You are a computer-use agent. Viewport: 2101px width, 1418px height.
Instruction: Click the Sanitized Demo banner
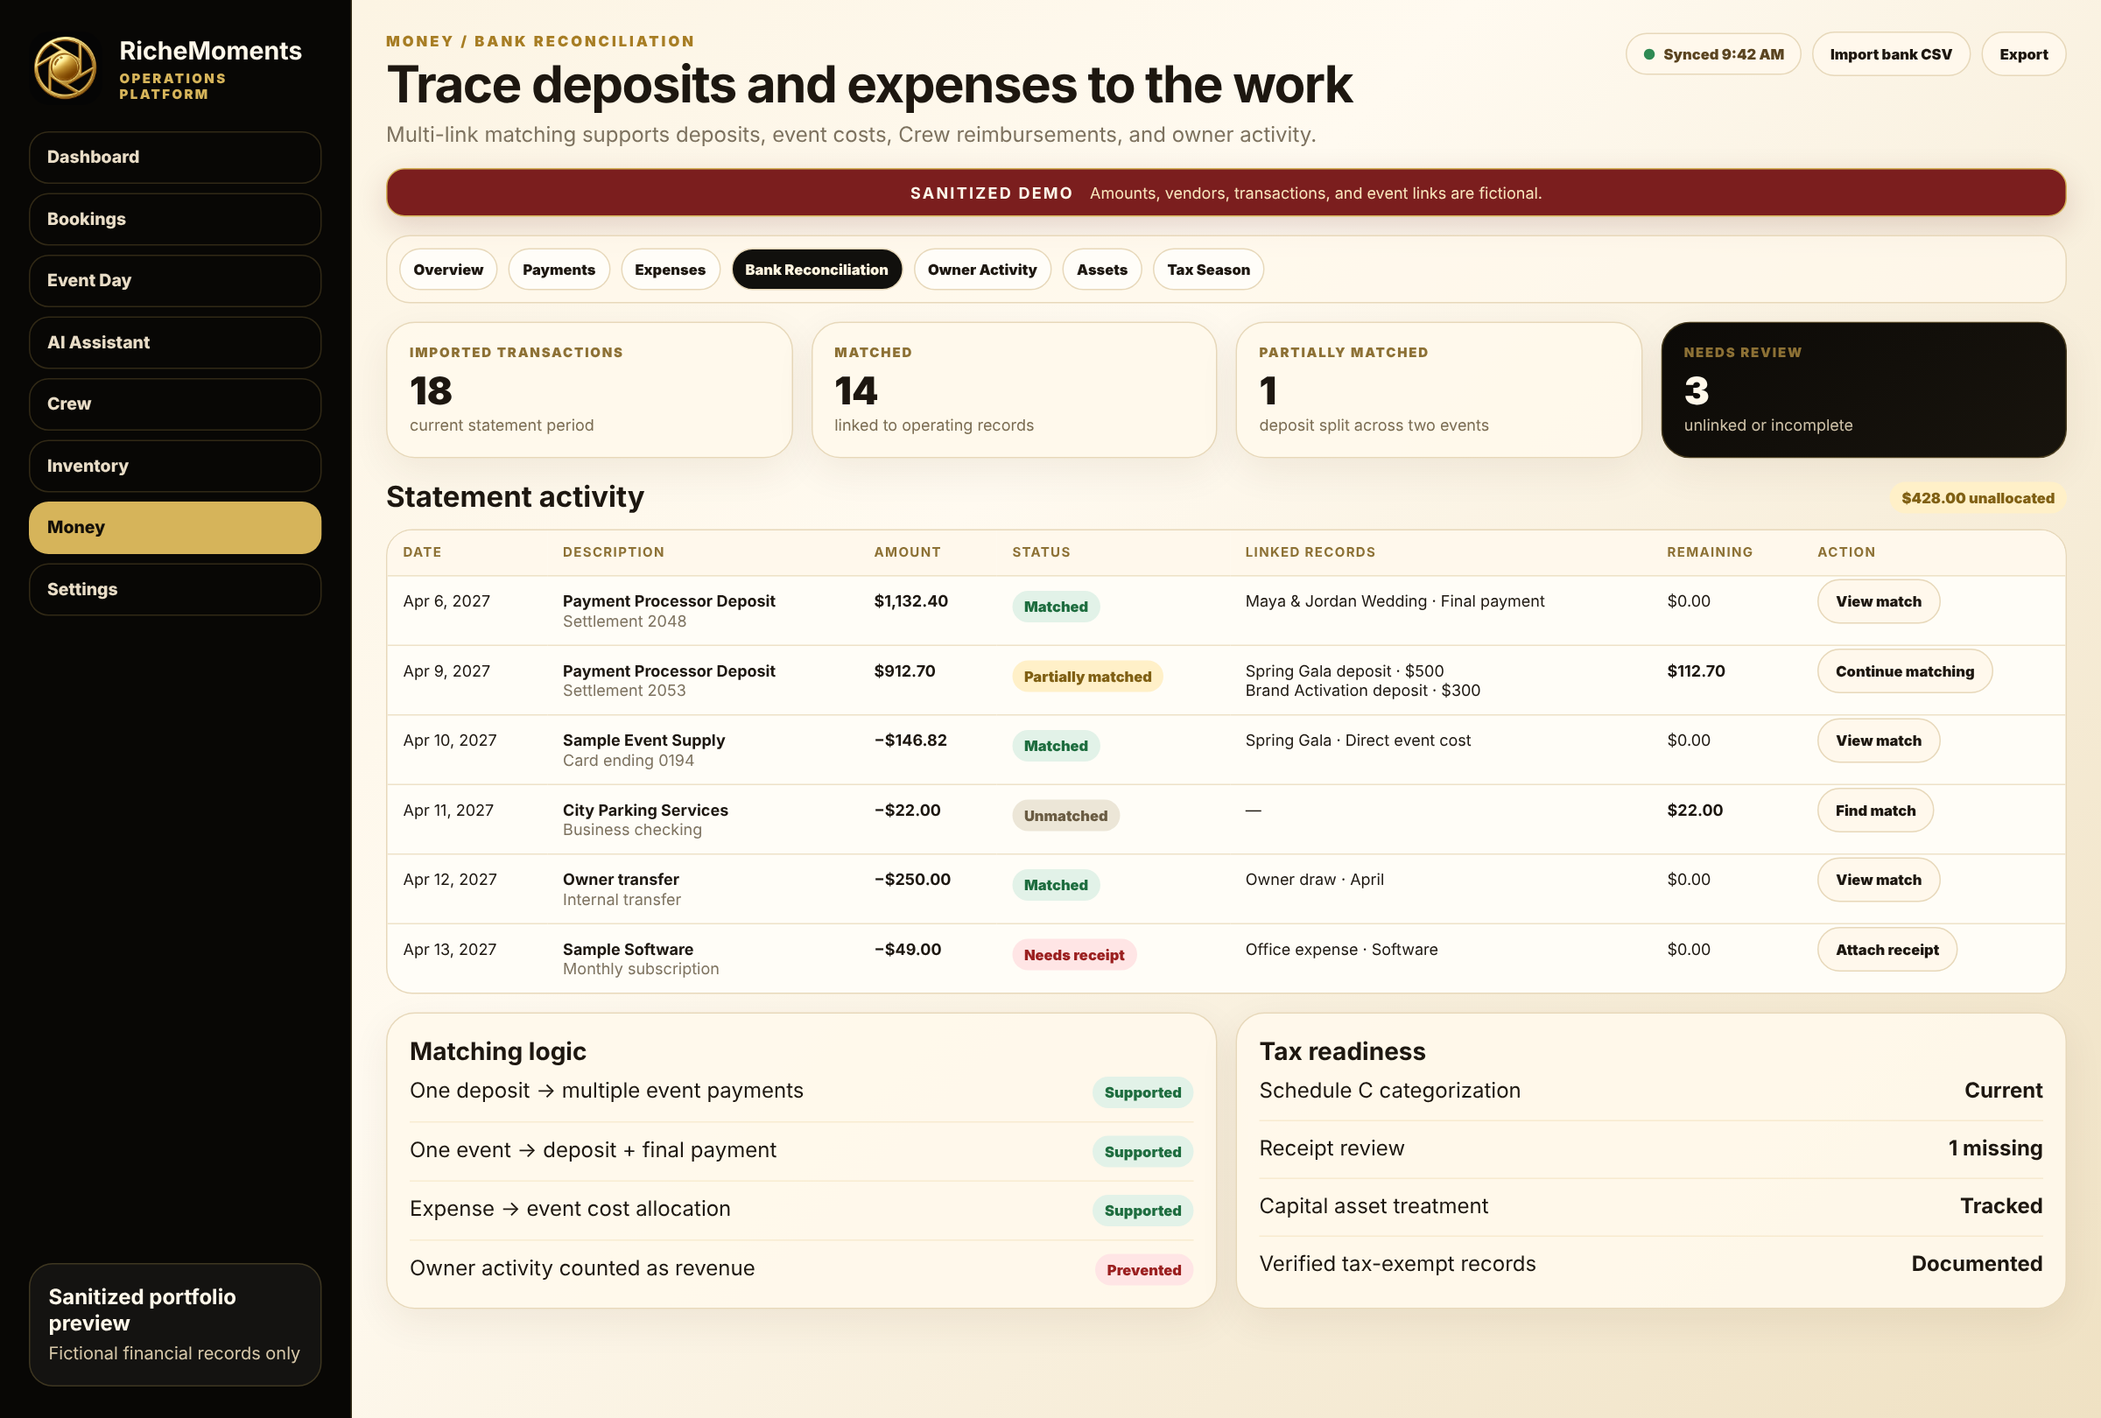point(1225,193)
